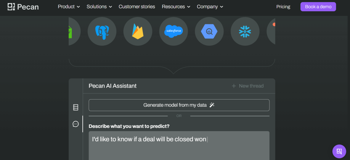Select the Snowflake connector icon
This screenshot has width=350, height=160.
click(245, 31)
